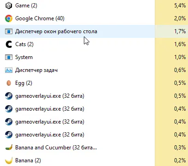
Task: Click the Диспетчер задач graph icon
Action: click(x=9, y=70)
